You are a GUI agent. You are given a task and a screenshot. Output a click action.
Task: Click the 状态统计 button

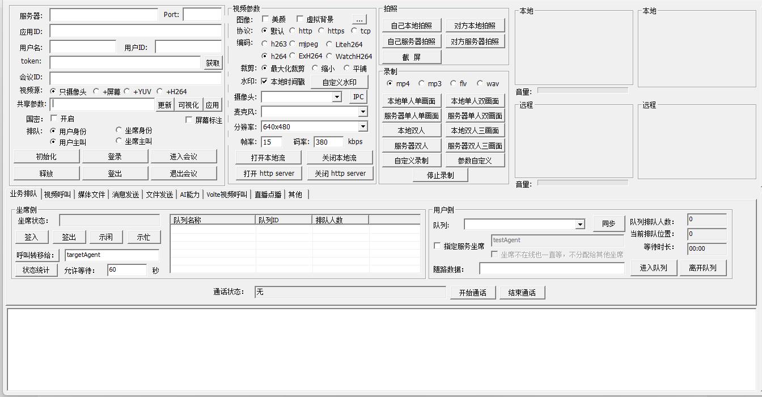pyautogui.click(x=36, y=270)
